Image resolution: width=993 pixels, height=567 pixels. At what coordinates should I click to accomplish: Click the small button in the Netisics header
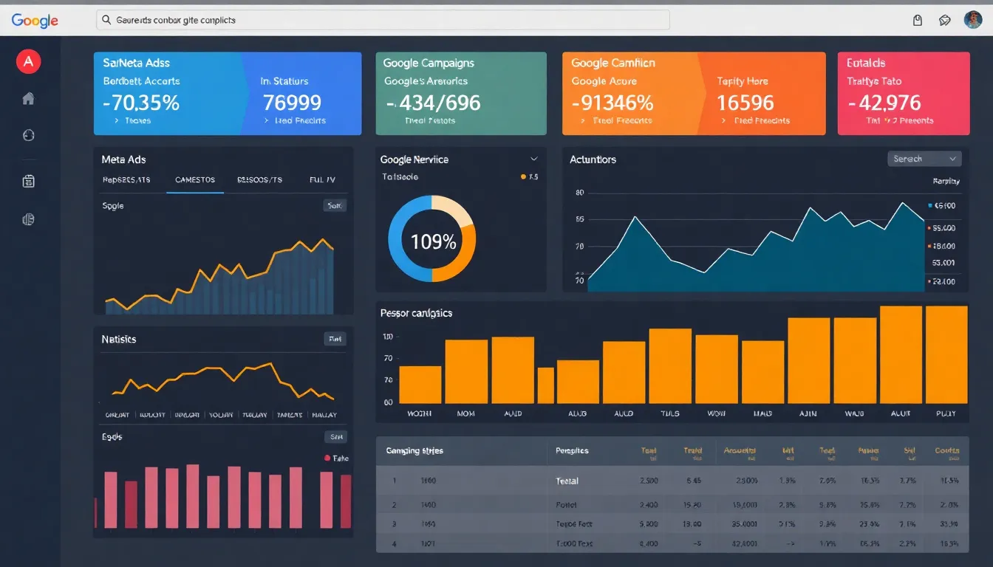tap(335, 339)
